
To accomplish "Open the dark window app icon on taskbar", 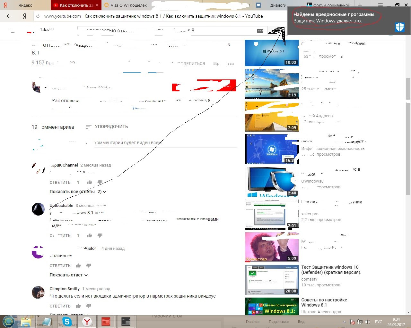I will pyautogui.click(x=126, y=322).
